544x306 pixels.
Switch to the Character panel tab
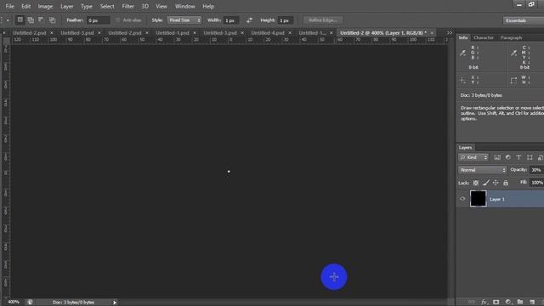484,37
